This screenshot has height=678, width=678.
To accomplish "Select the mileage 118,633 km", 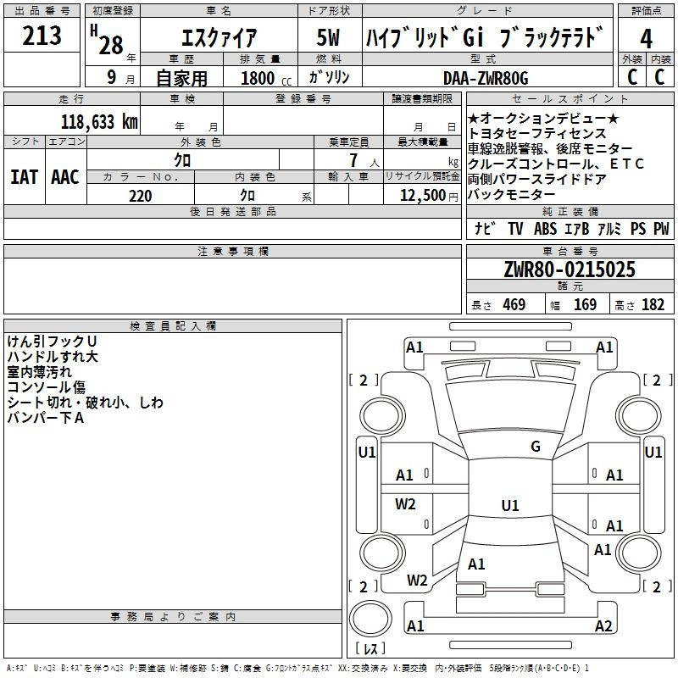I will pos(99,122).
